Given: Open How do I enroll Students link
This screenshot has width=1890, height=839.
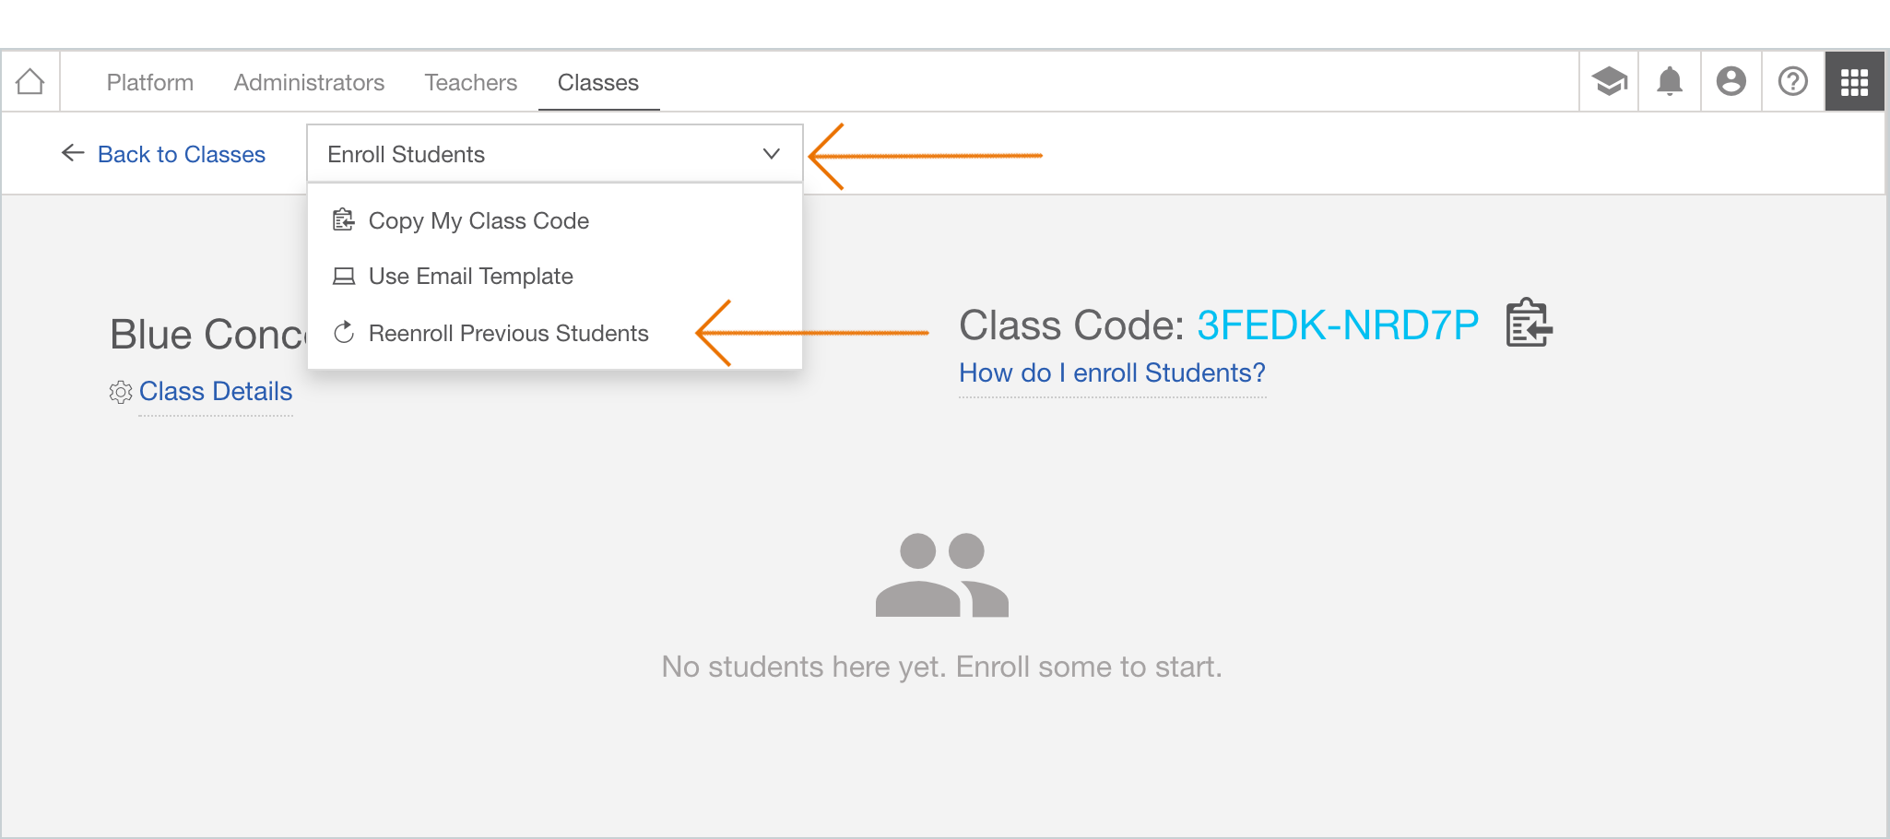Looking at the screenshot, I should 1112,372.
